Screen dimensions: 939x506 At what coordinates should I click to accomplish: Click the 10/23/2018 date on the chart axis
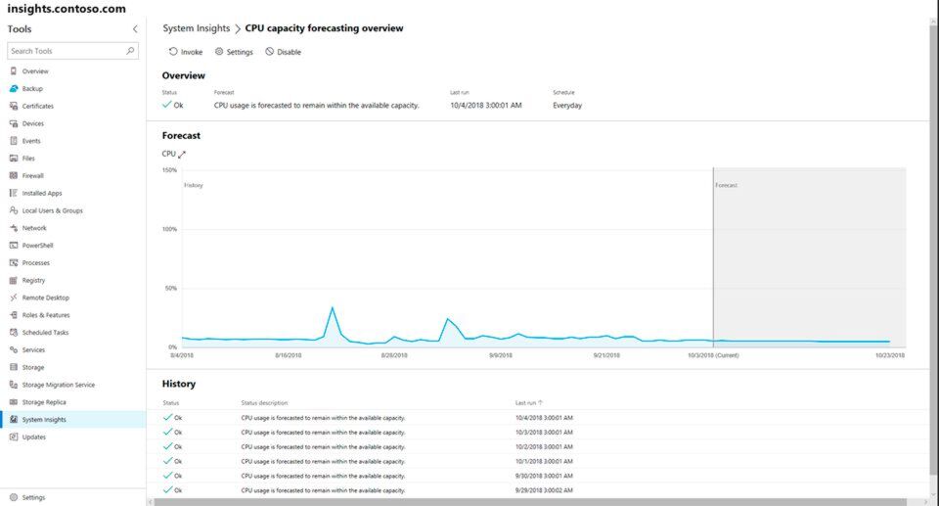890,355
